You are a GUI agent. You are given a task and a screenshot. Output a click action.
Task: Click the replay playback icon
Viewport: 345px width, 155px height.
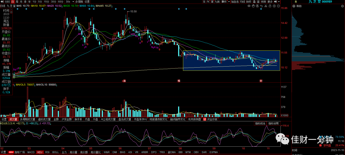[257, 6]
